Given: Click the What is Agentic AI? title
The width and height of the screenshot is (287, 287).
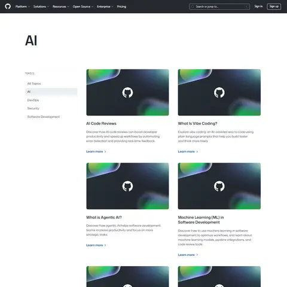Looking at the screenshot, I should (104, 218).
